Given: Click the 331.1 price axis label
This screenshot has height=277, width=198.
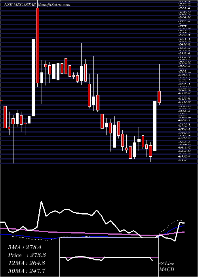Looking at the screenshot, I should point(185,39).
